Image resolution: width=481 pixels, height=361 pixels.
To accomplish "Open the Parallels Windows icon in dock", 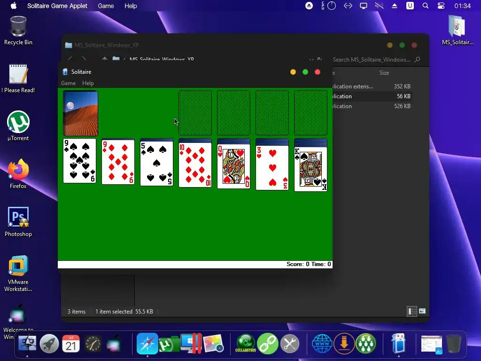I will pyautogui.click(x=191, y=344).
